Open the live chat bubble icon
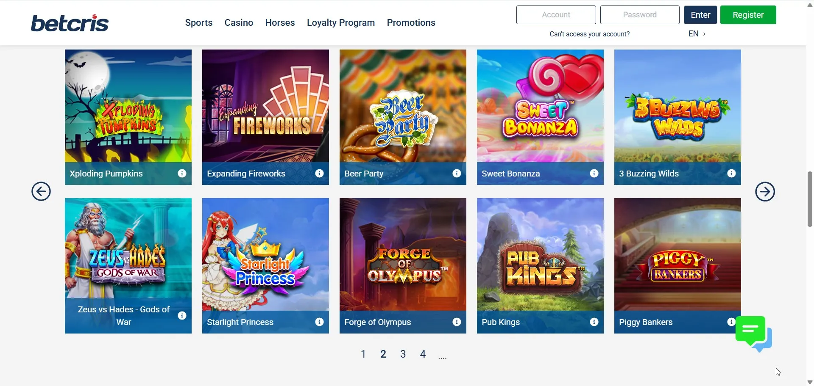Viewport: 814px width, 386px height. [x=753, y=334]
